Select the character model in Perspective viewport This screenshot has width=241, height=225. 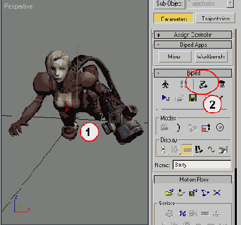point(77,97)
